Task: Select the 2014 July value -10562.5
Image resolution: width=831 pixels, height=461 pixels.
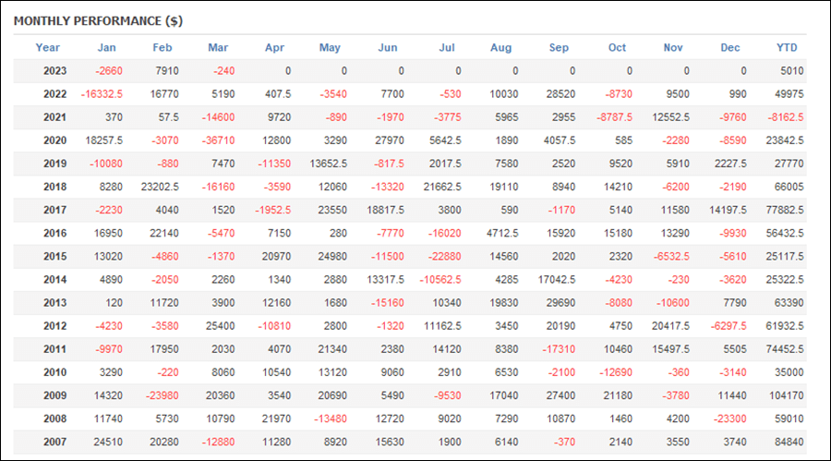Action: pyautogui.click(x=440, y=280)
